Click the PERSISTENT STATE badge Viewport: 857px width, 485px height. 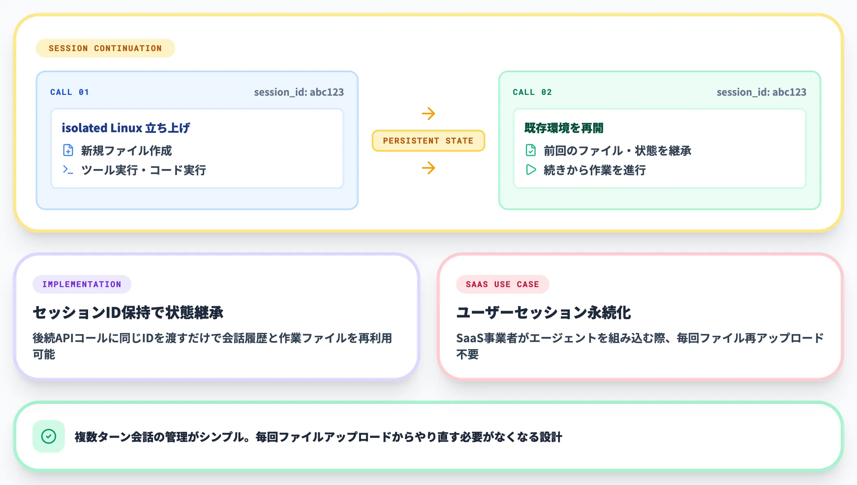coord(428,141)
